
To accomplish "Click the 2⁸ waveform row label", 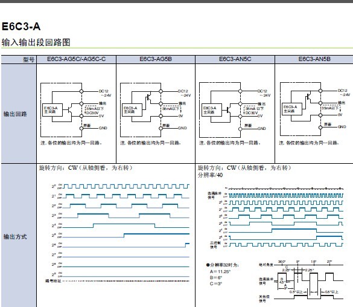I will 54,265.
